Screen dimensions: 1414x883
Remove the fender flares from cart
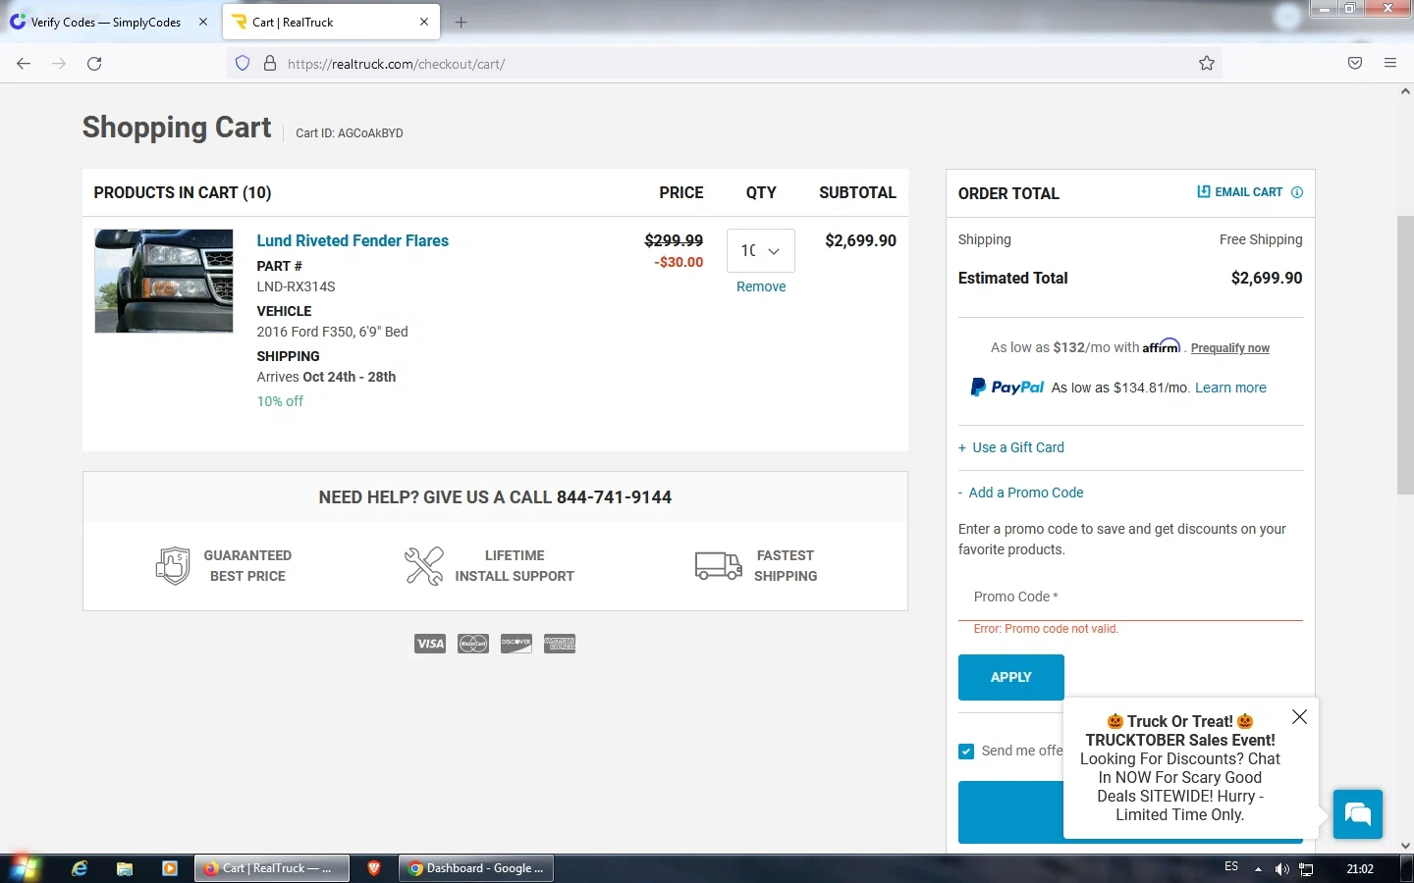pos(761,286)
